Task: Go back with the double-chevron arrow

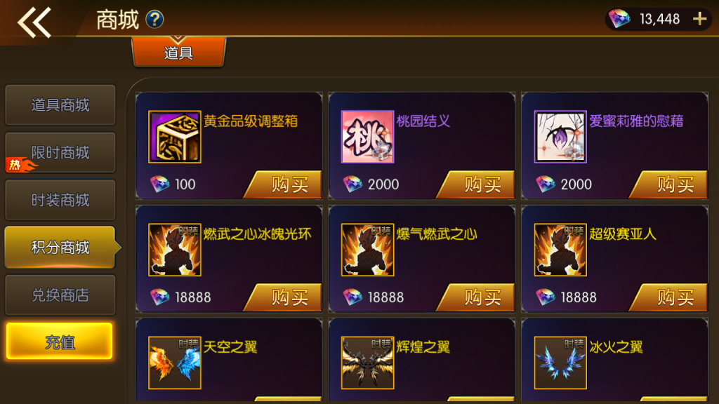Action: click(34, 22)
